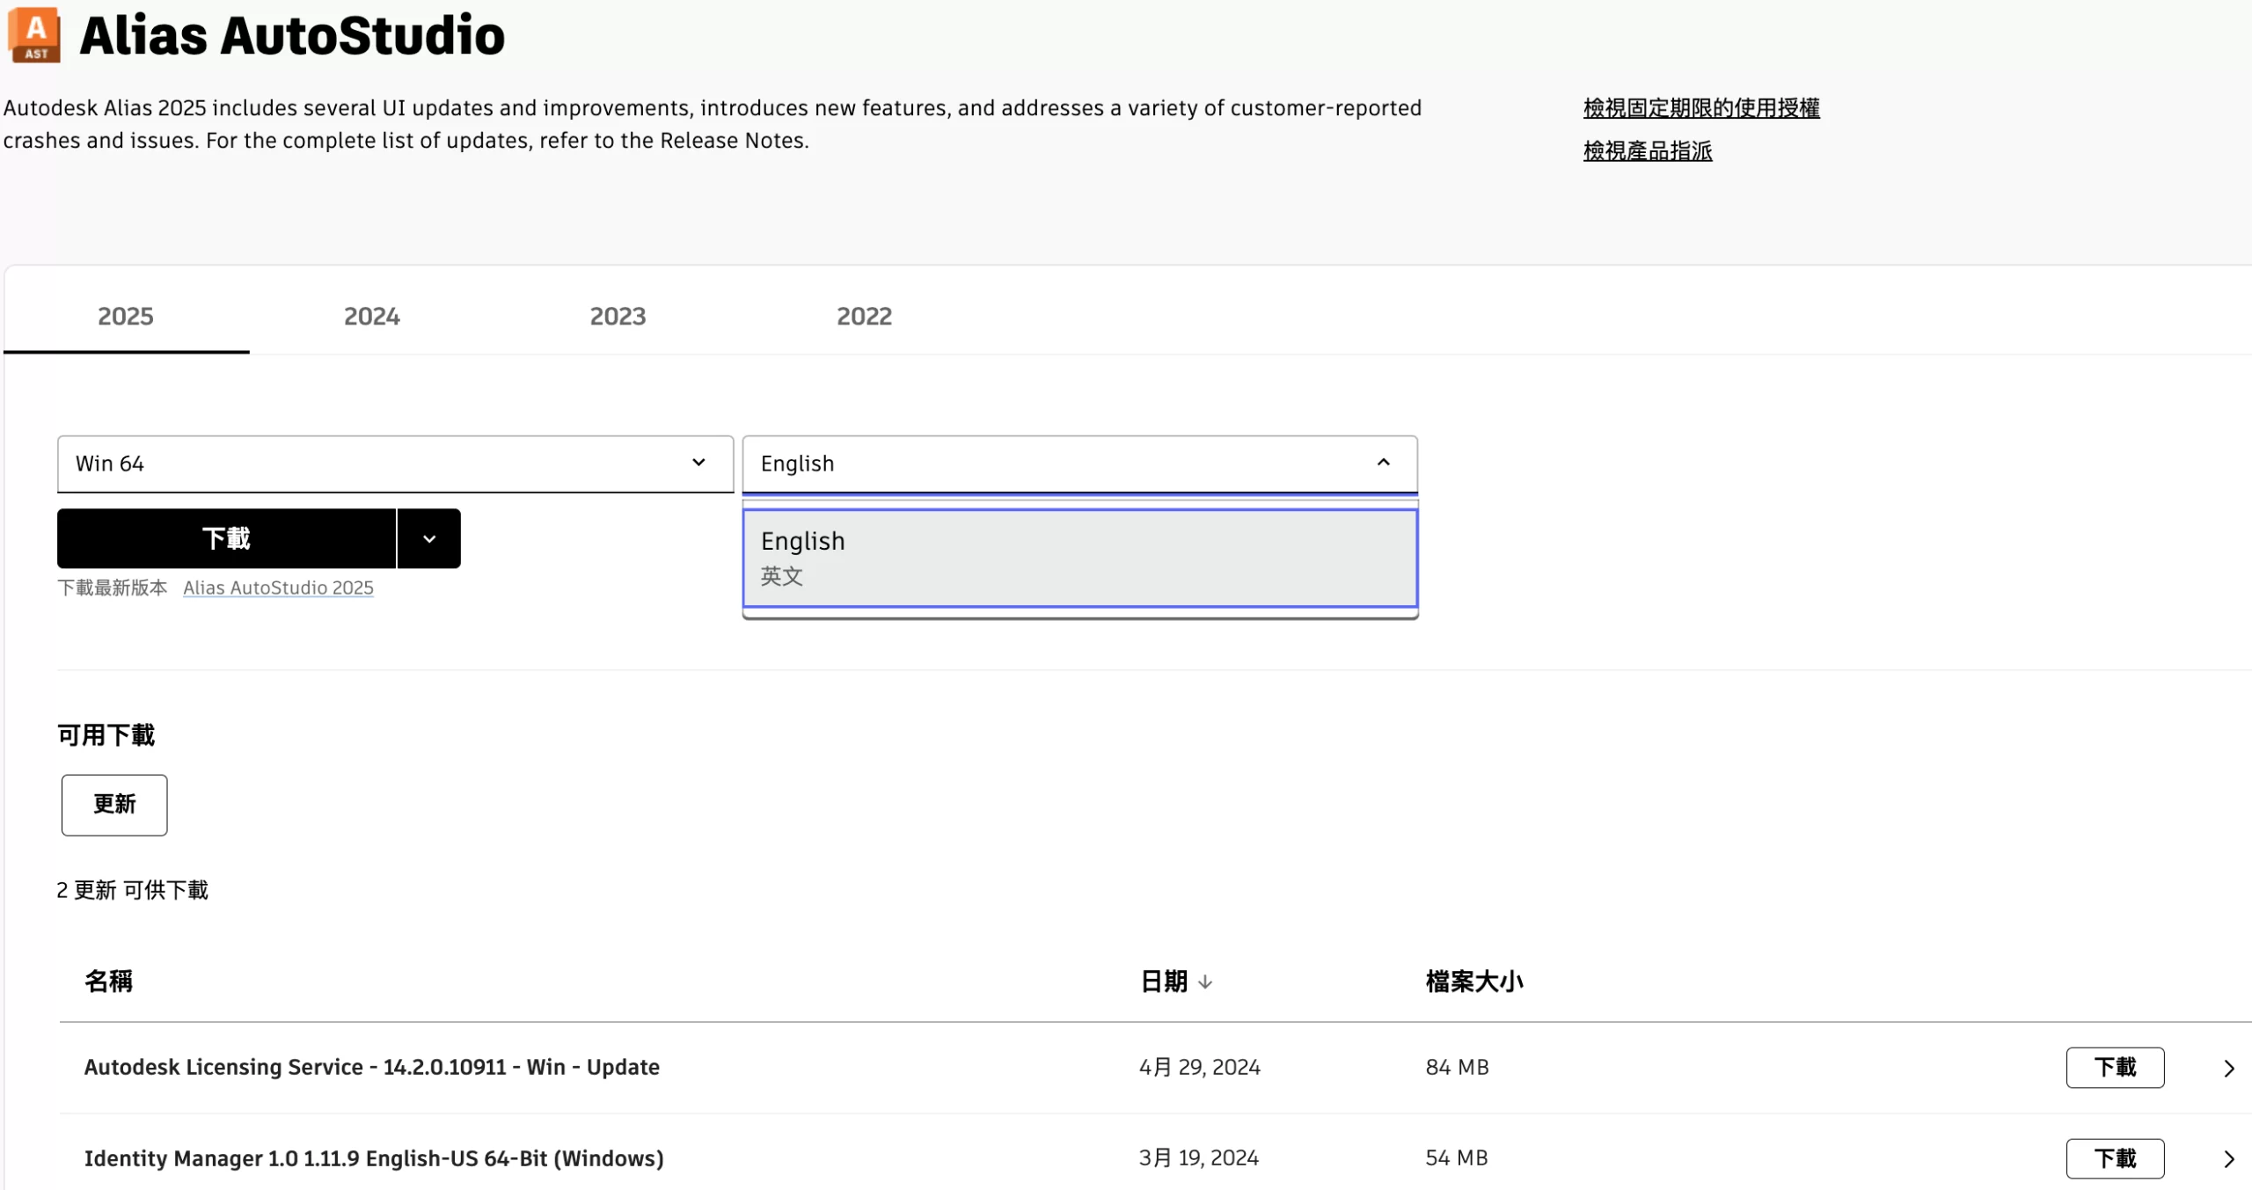Open 檢視產品指派 link

point(1647,151)
